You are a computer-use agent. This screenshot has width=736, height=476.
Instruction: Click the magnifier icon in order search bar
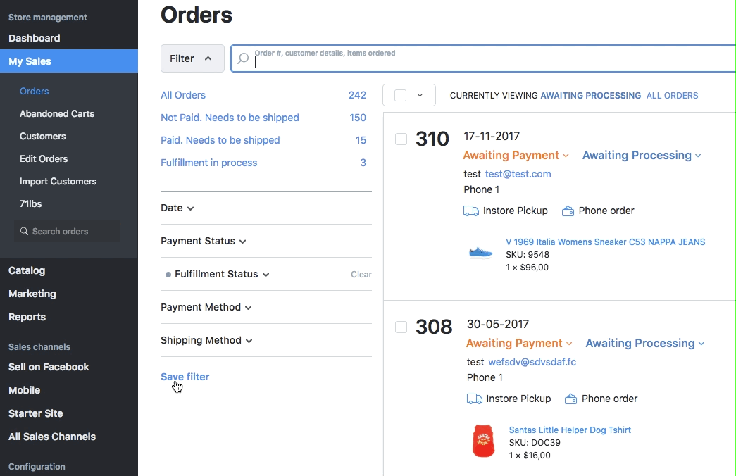coord(243,59)
